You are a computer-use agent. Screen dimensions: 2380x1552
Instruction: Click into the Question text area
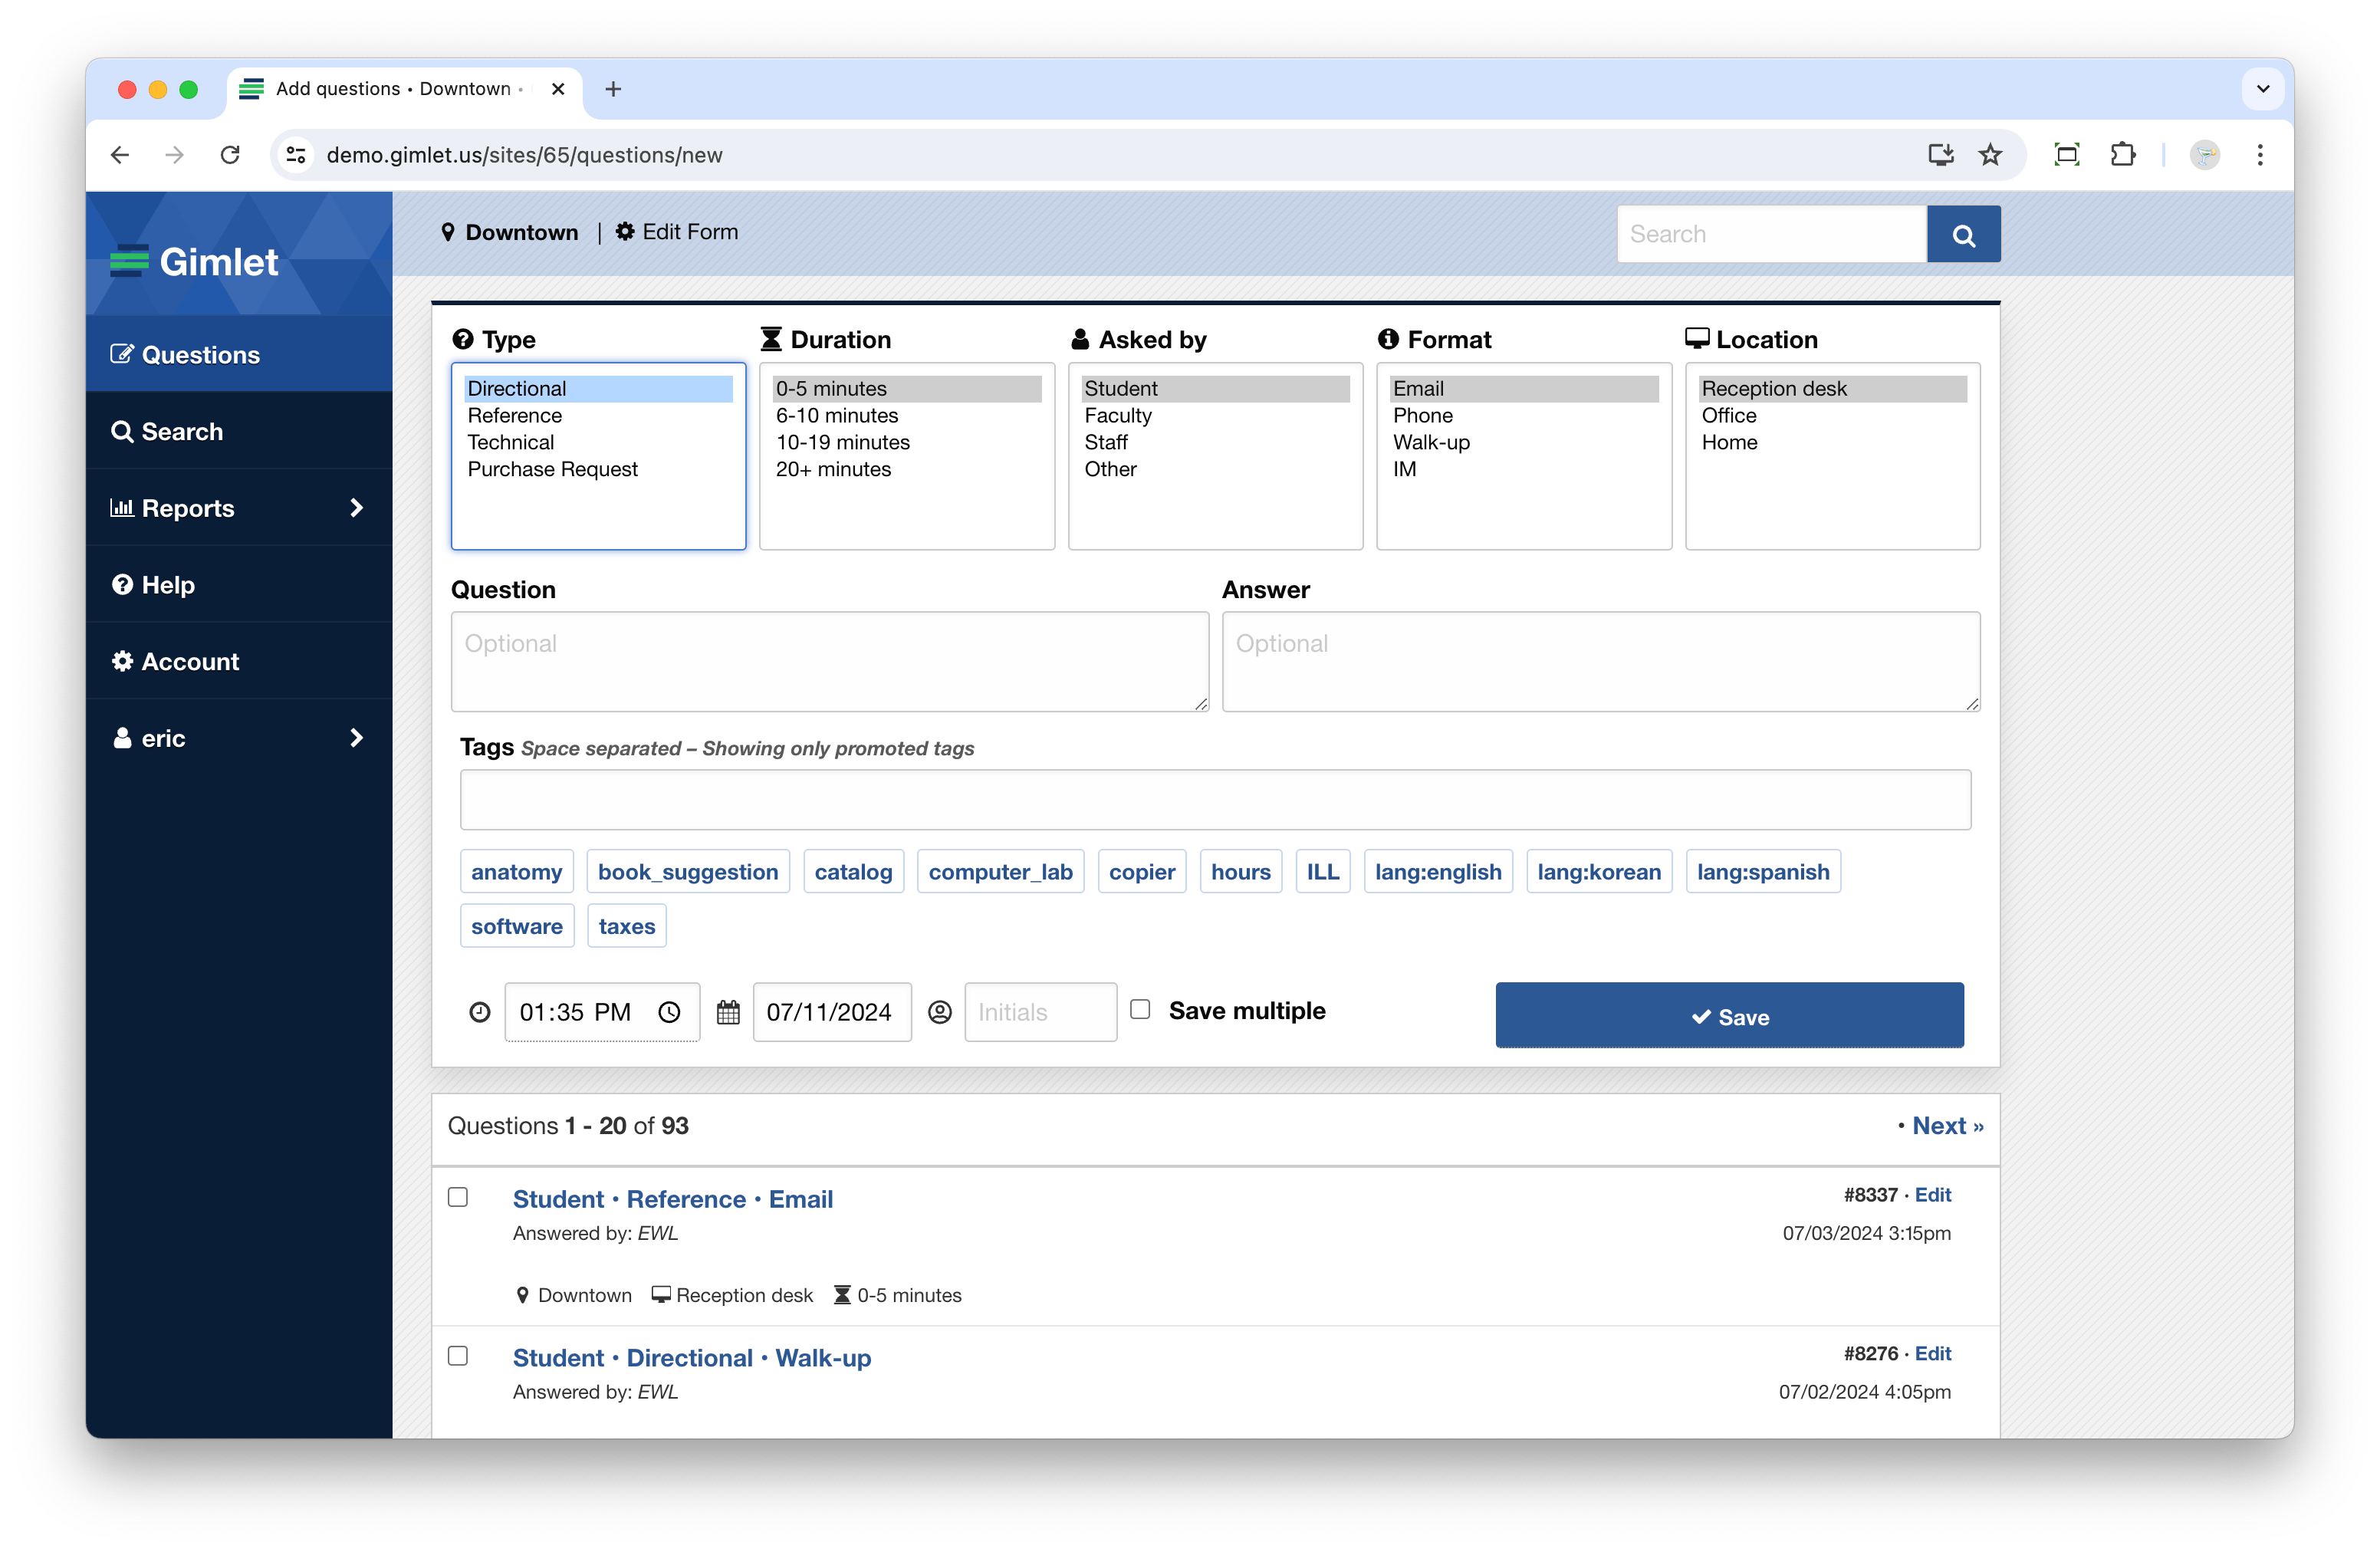pyautogui.click(x=829, y=662)
